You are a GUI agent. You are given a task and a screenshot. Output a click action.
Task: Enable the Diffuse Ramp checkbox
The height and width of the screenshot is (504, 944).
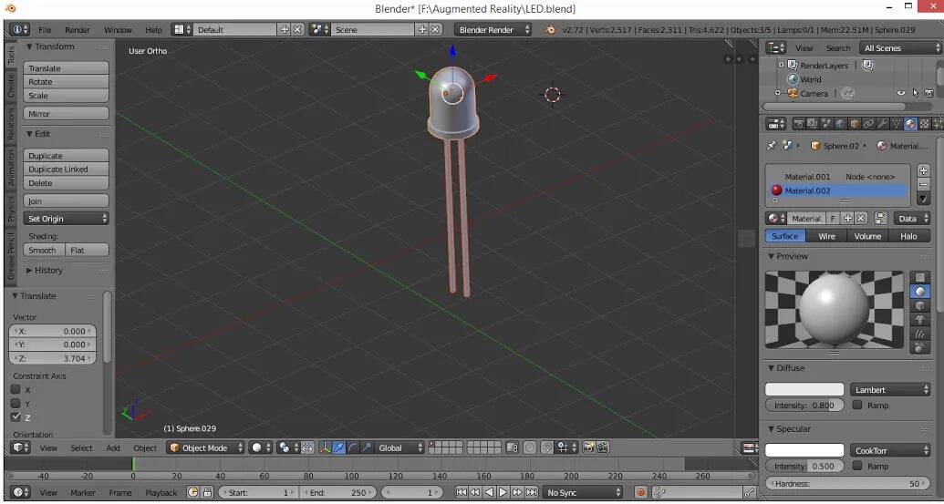pyautogui.click(x=857, y=405)
